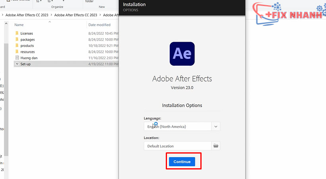
Task: Click resources date 8/24/2022 10:00 PM
Action: coord(103,52)
